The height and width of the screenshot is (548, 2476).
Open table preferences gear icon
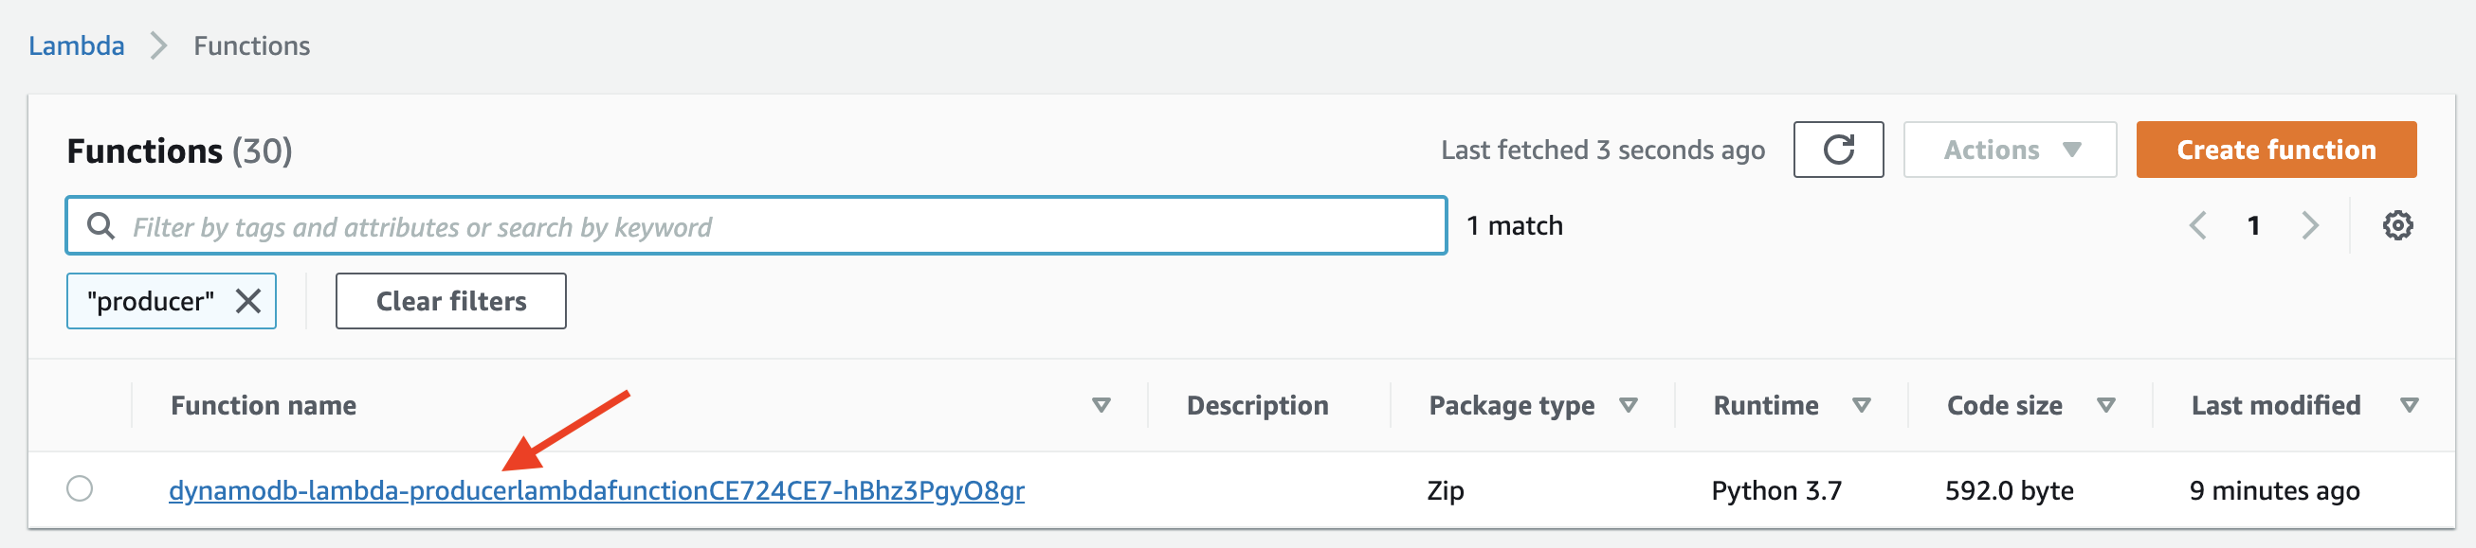tap(2397, 225)
